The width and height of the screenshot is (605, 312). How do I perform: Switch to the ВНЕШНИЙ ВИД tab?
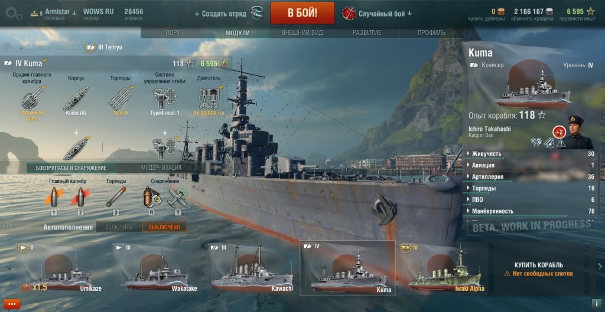click(x=302, y=33)
